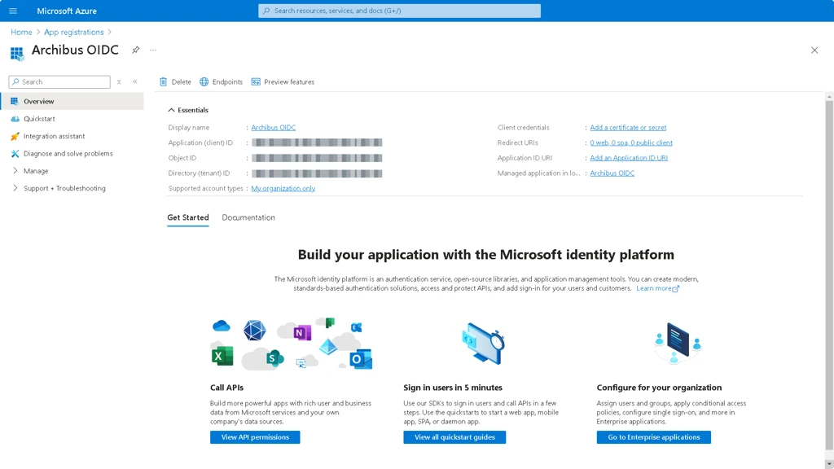Open the more options ellipsis next to title
The image size is (834, 469).
point(153,50)
